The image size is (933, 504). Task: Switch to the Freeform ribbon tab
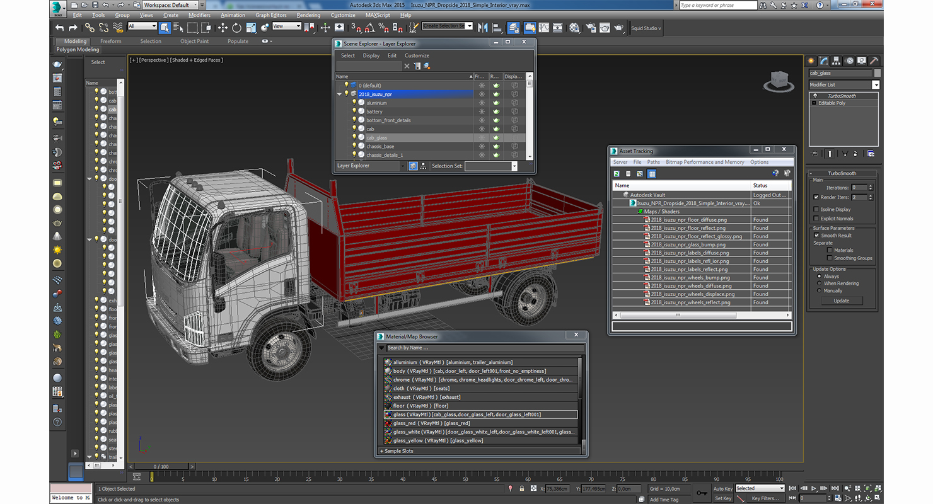point(110,41)
